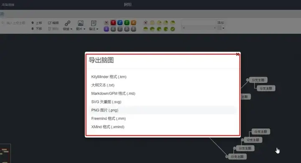Expand the 备注 dropdown
The image size is (301, 163).
pos(97,29)
